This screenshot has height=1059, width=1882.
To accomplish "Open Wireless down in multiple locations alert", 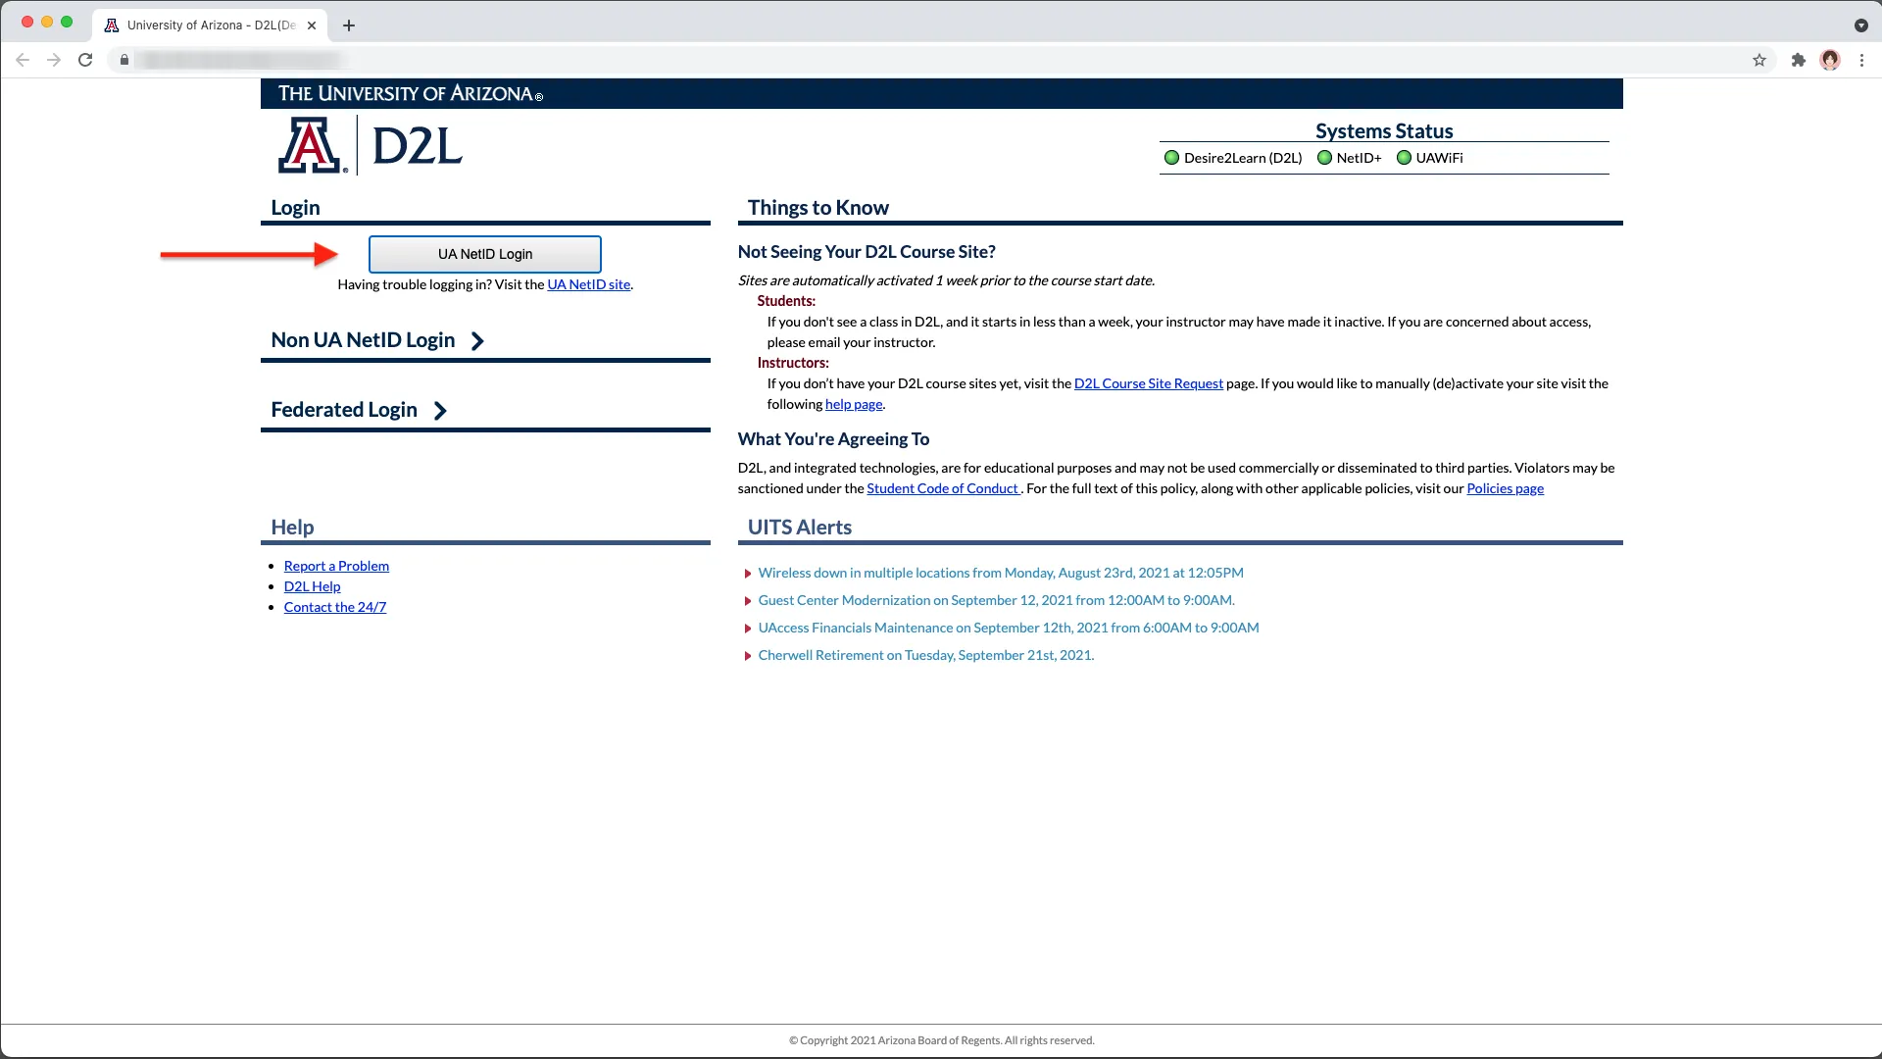I will [1001, 573].
